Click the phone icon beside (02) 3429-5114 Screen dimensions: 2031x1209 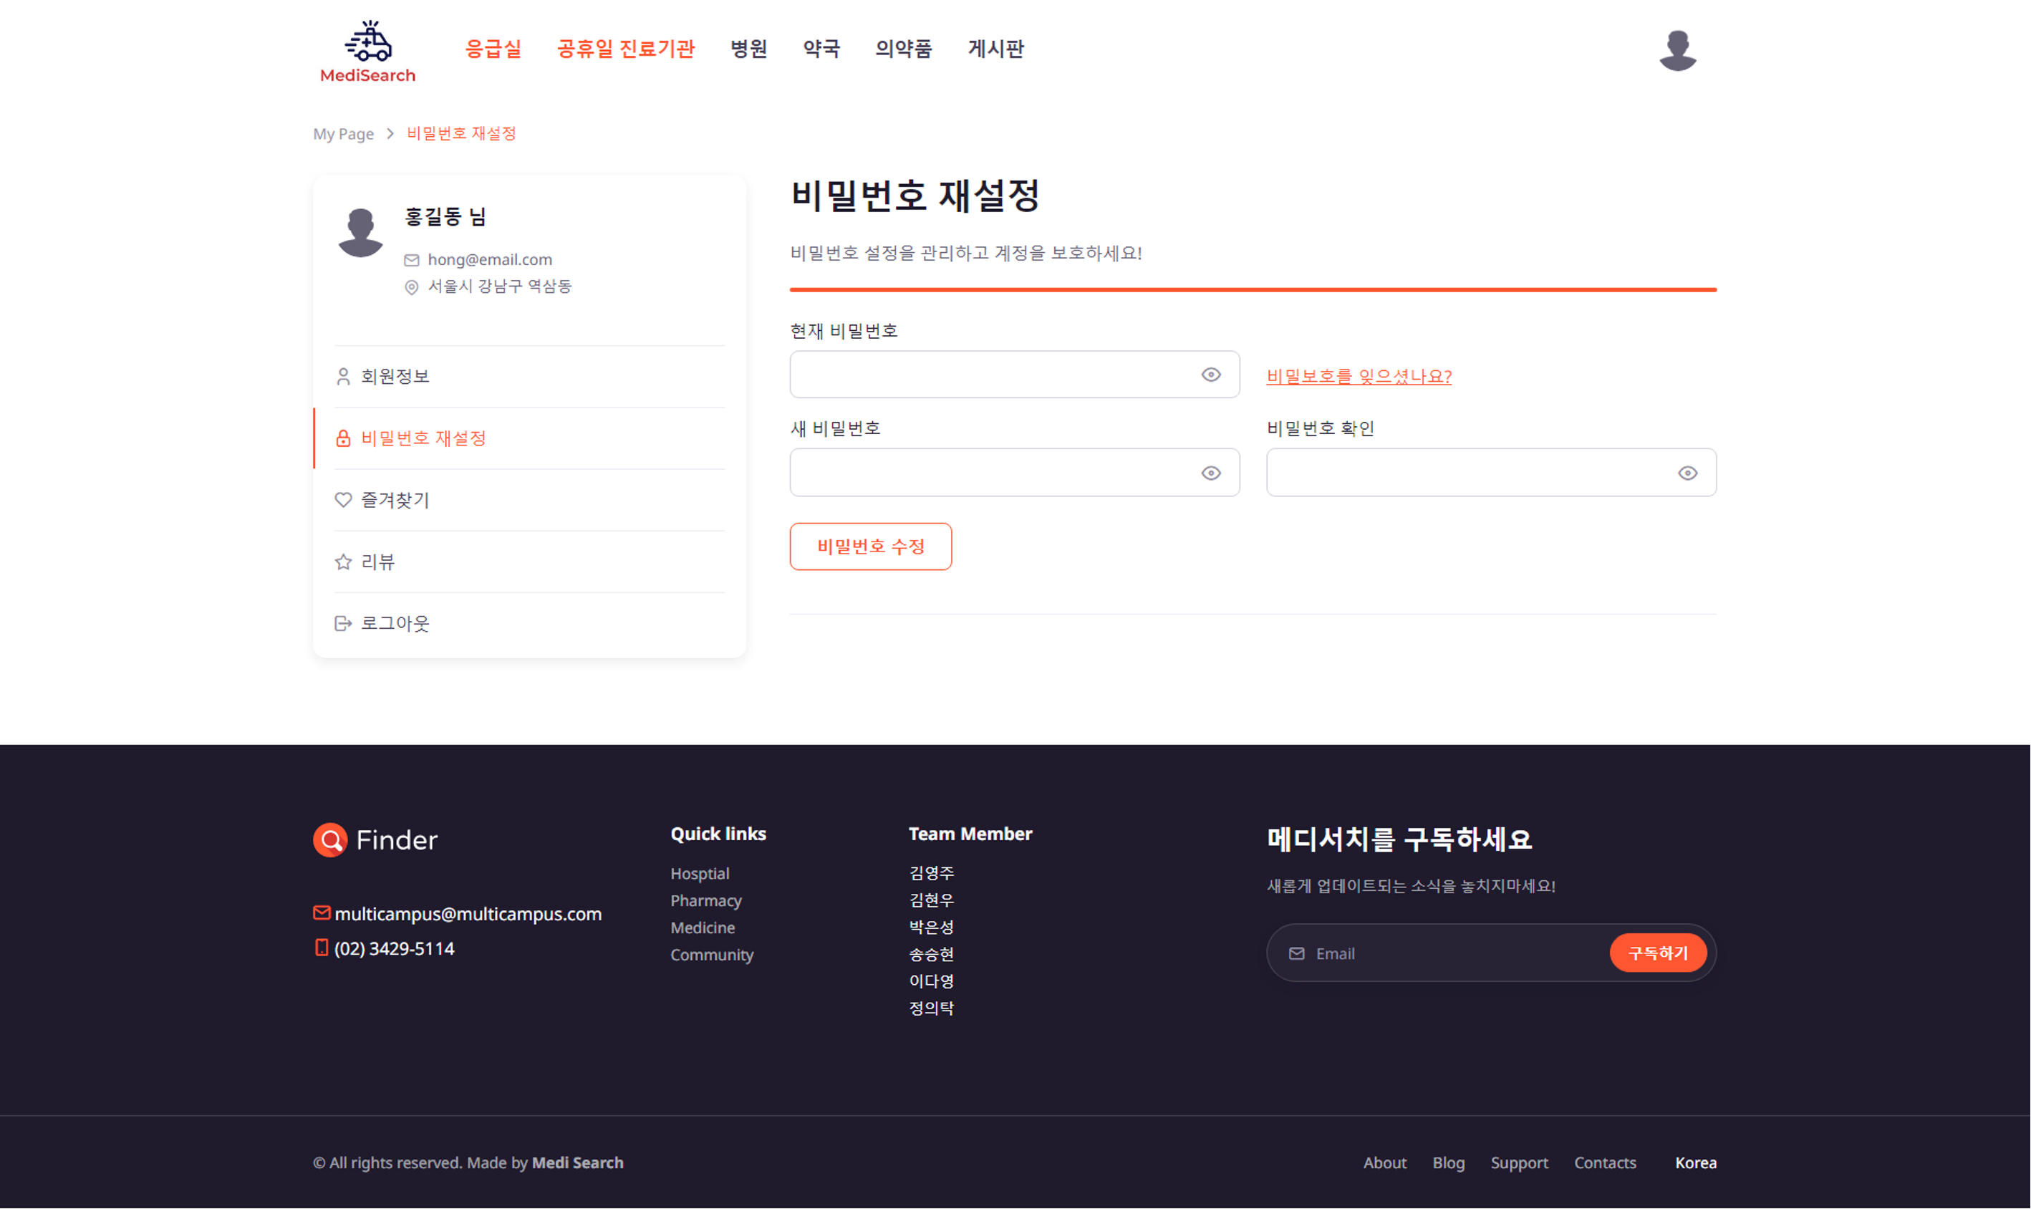pos(321,948)
